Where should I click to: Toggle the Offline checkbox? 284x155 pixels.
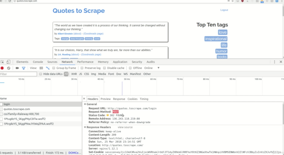[130, 68]
